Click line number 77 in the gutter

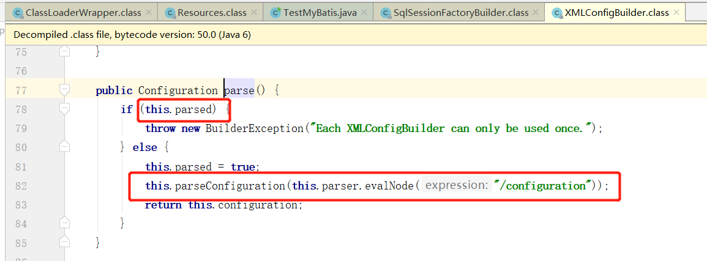point(21,90)
